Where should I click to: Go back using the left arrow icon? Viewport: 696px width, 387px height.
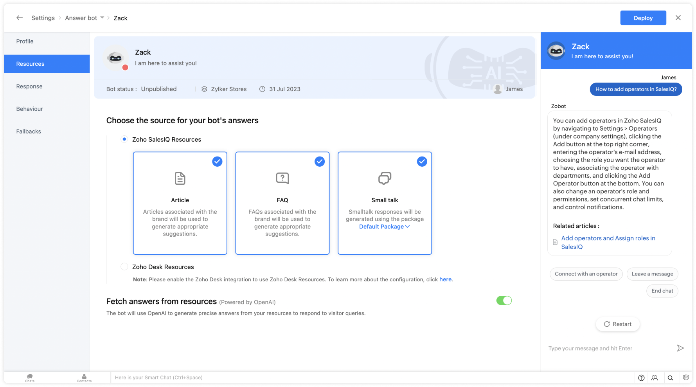click(20, 18)
